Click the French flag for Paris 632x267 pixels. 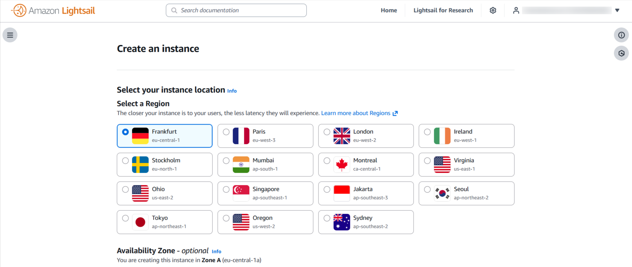241,136
